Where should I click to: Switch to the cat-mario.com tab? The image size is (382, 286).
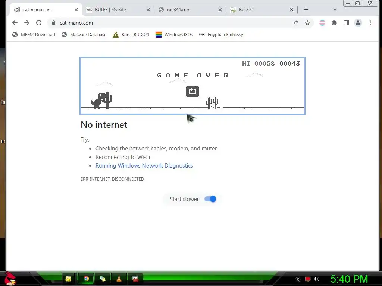click(x=45, y=10)
